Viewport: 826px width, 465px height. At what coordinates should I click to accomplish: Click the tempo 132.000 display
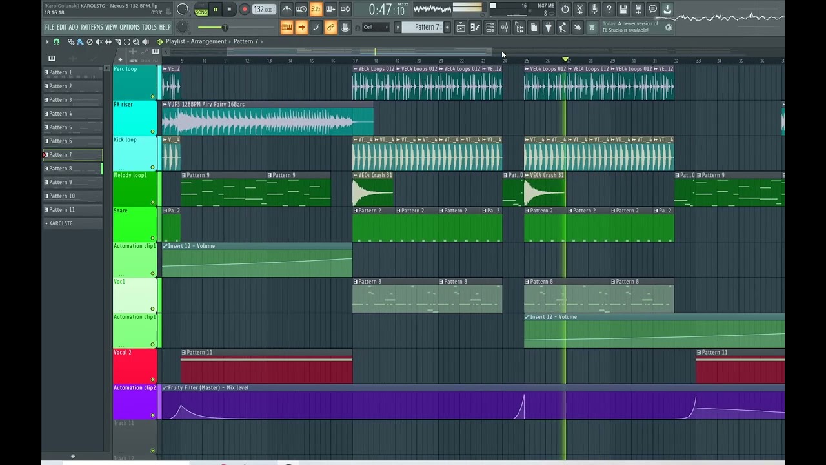click(263, 10)
